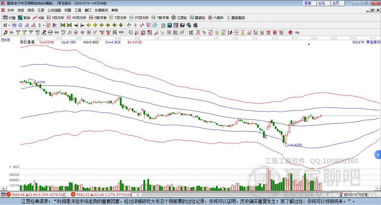Viewport: 381px width, 205px height.
Task: Select the red pencil drawing tool
Action: click(5, 32)
